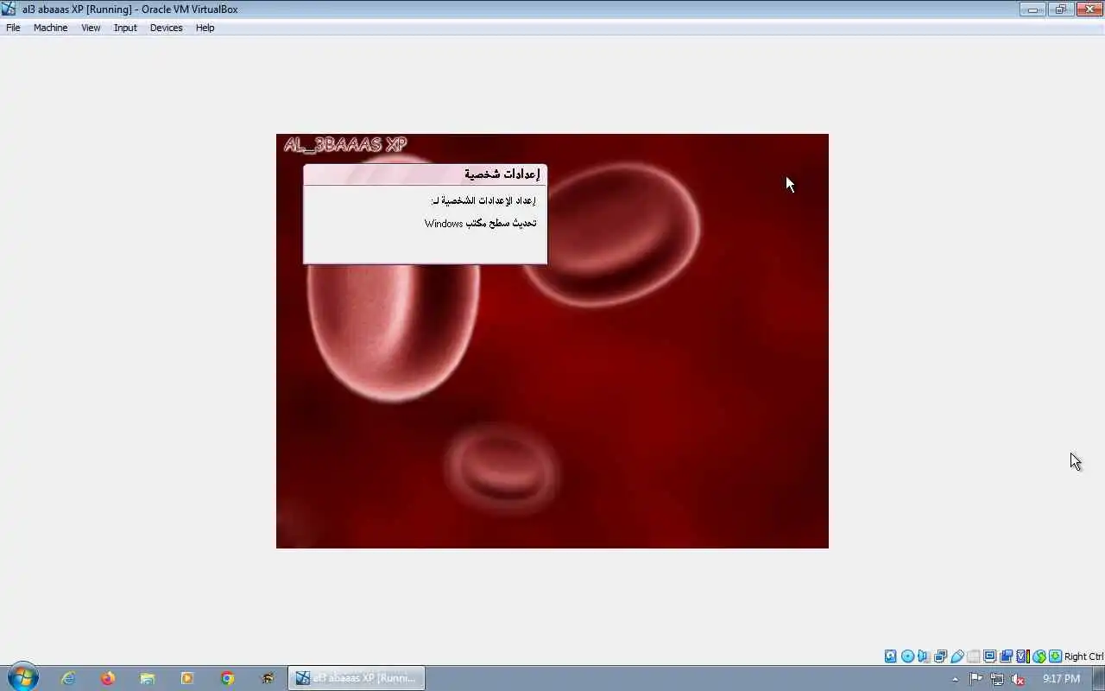Click the shared folders status icon
The height and width of the screenshot is (691, 1105).
(973, 656)
